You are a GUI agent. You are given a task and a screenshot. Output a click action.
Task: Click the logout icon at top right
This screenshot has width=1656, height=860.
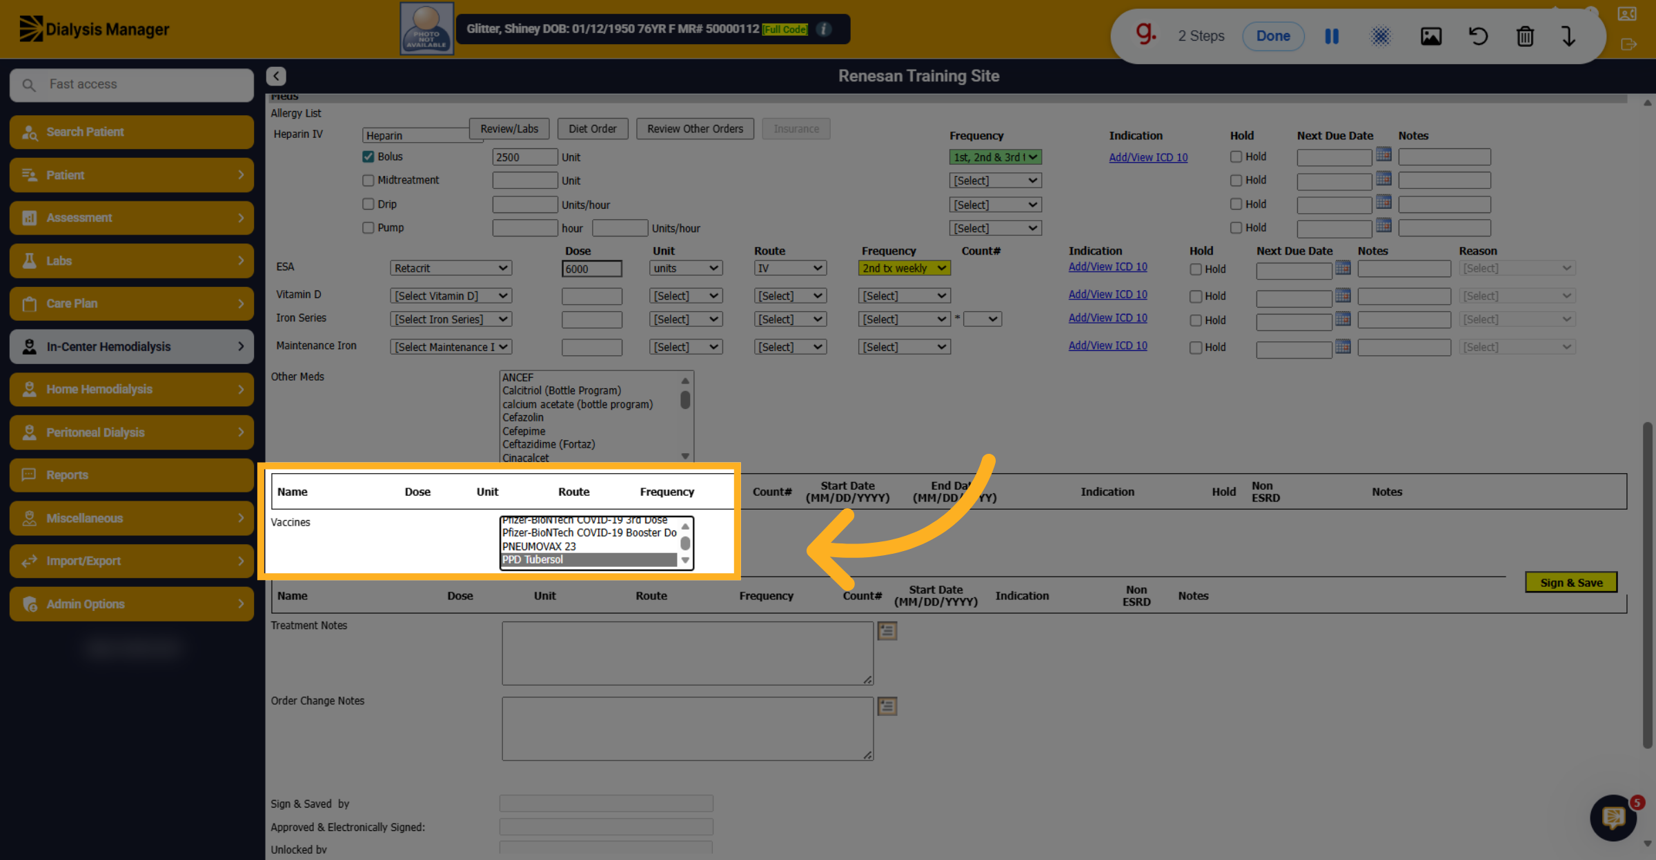tap(1628, 44)
